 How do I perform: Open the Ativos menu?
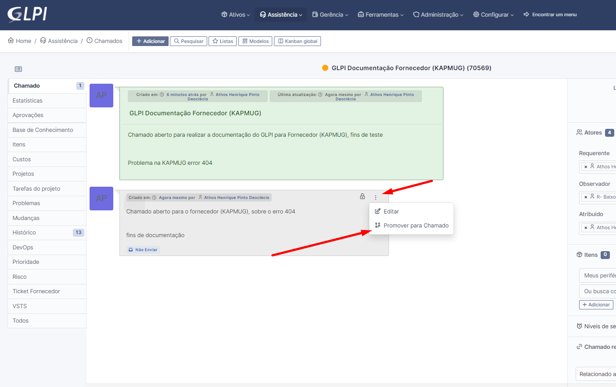pos(236,14)
